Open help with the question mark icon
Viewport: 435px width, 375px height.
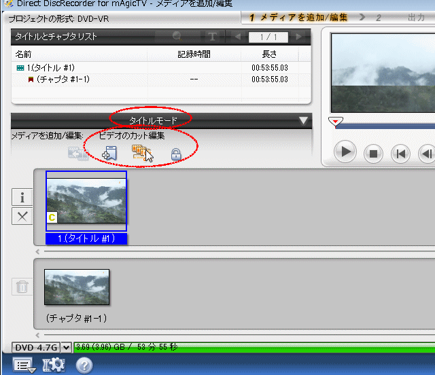coord(84,365)
